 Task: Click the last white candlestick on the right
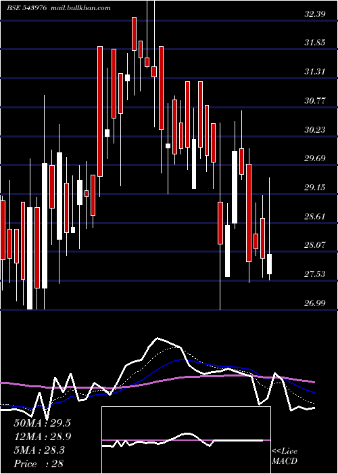click(x=269, y=264)
